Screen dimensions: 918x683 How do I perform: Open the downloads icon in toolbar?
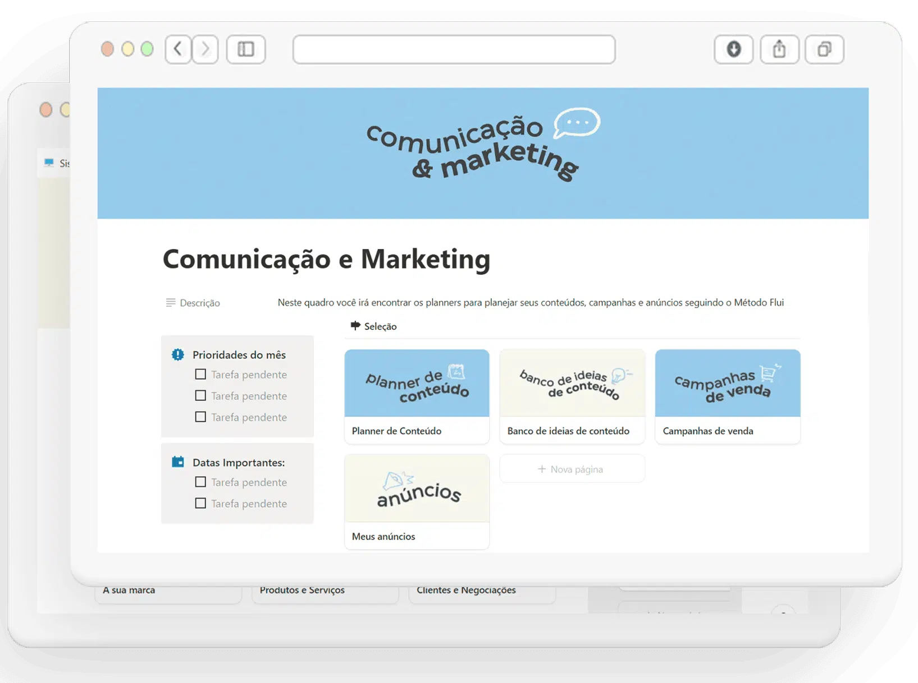pos(733,49)
